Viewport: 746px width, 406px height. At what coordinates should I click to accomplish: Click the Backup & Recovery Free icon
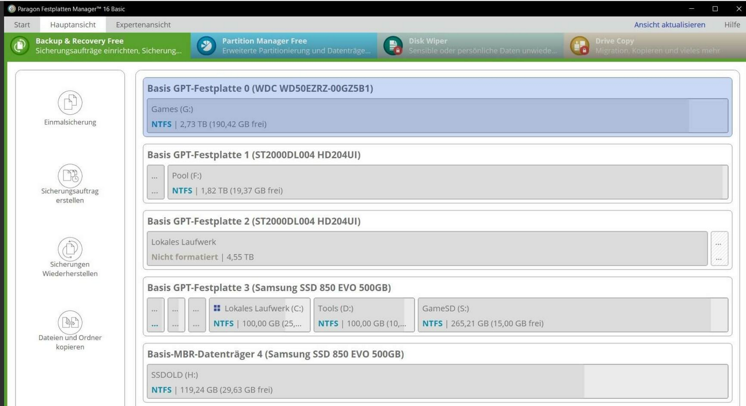(20, 45)
